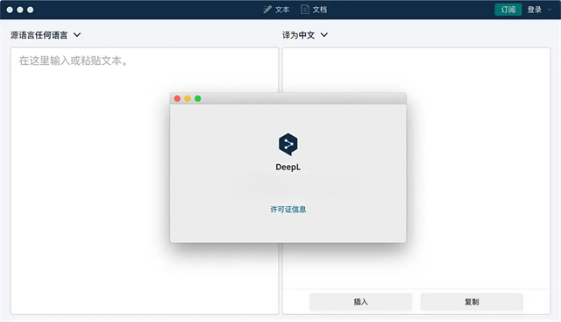Click the 插入 insert button
Image resolution: width=561 pixels, height=322 pixels.
point(360,302)
